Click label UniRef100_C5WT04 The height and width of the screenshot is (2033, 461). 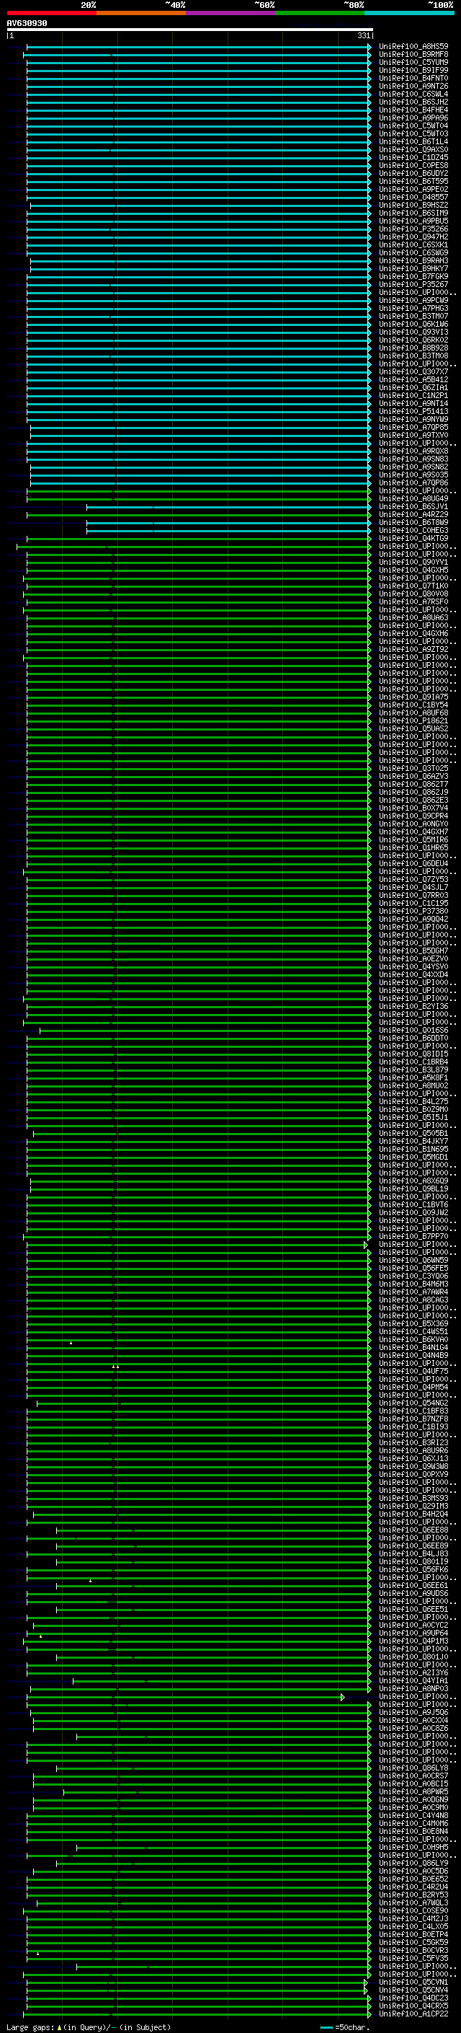click(413, 125)
